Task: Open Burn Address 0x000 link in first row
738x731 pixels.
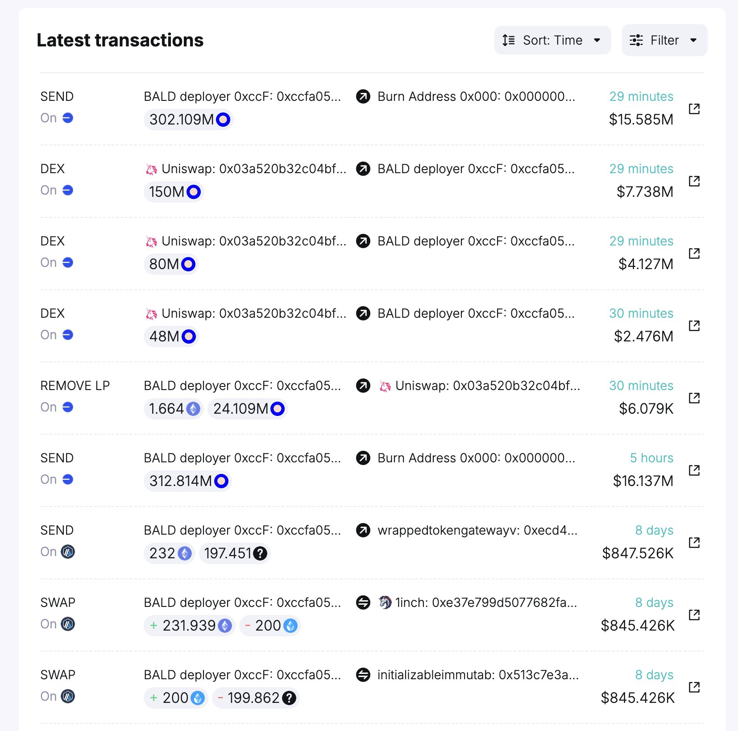Action: click(476, 96)
